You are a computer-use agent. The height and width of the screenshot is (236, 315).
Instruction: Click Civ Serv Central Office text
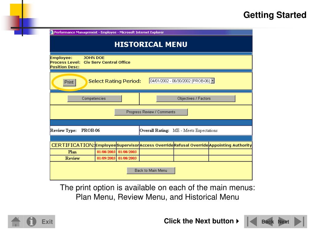tap(107, 62)
